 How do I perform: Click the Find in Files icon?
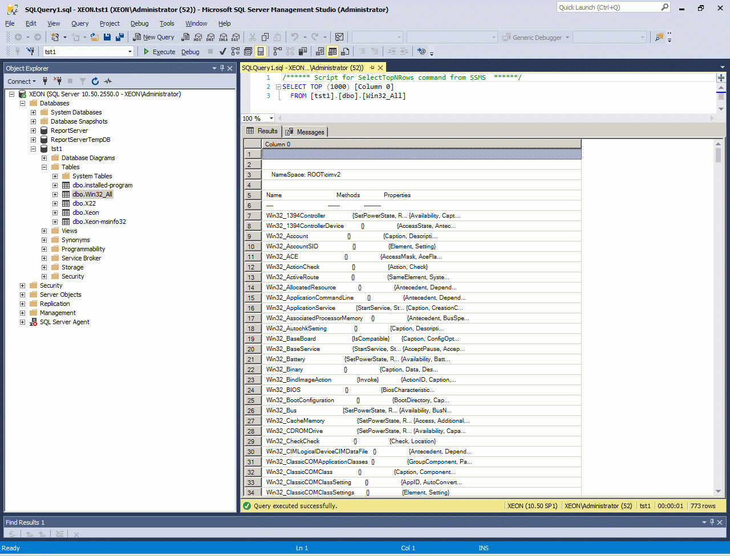[659, 37]
